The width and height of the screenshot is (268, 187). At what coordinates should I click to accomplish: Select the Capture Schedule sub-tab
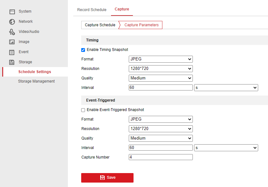(x=100, y=25)
